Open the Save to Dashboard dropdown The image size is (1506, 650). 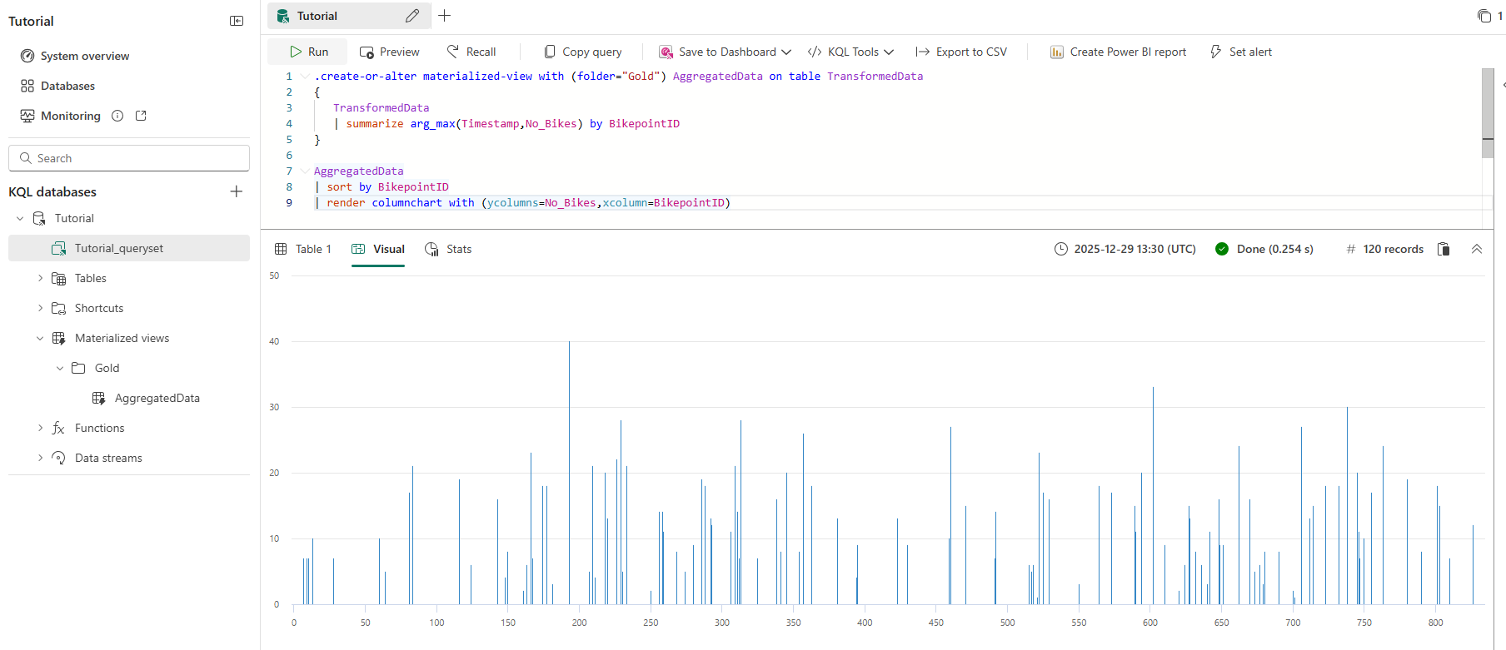(x=786, y=52)
